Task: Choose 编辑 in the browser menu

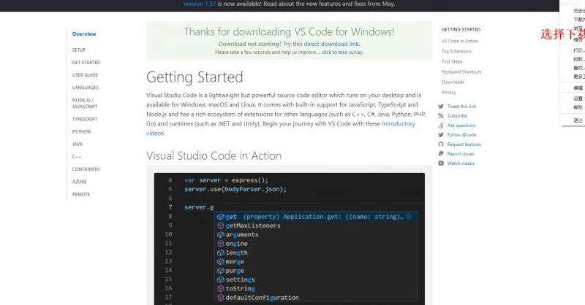Action: tap(578, 88)
